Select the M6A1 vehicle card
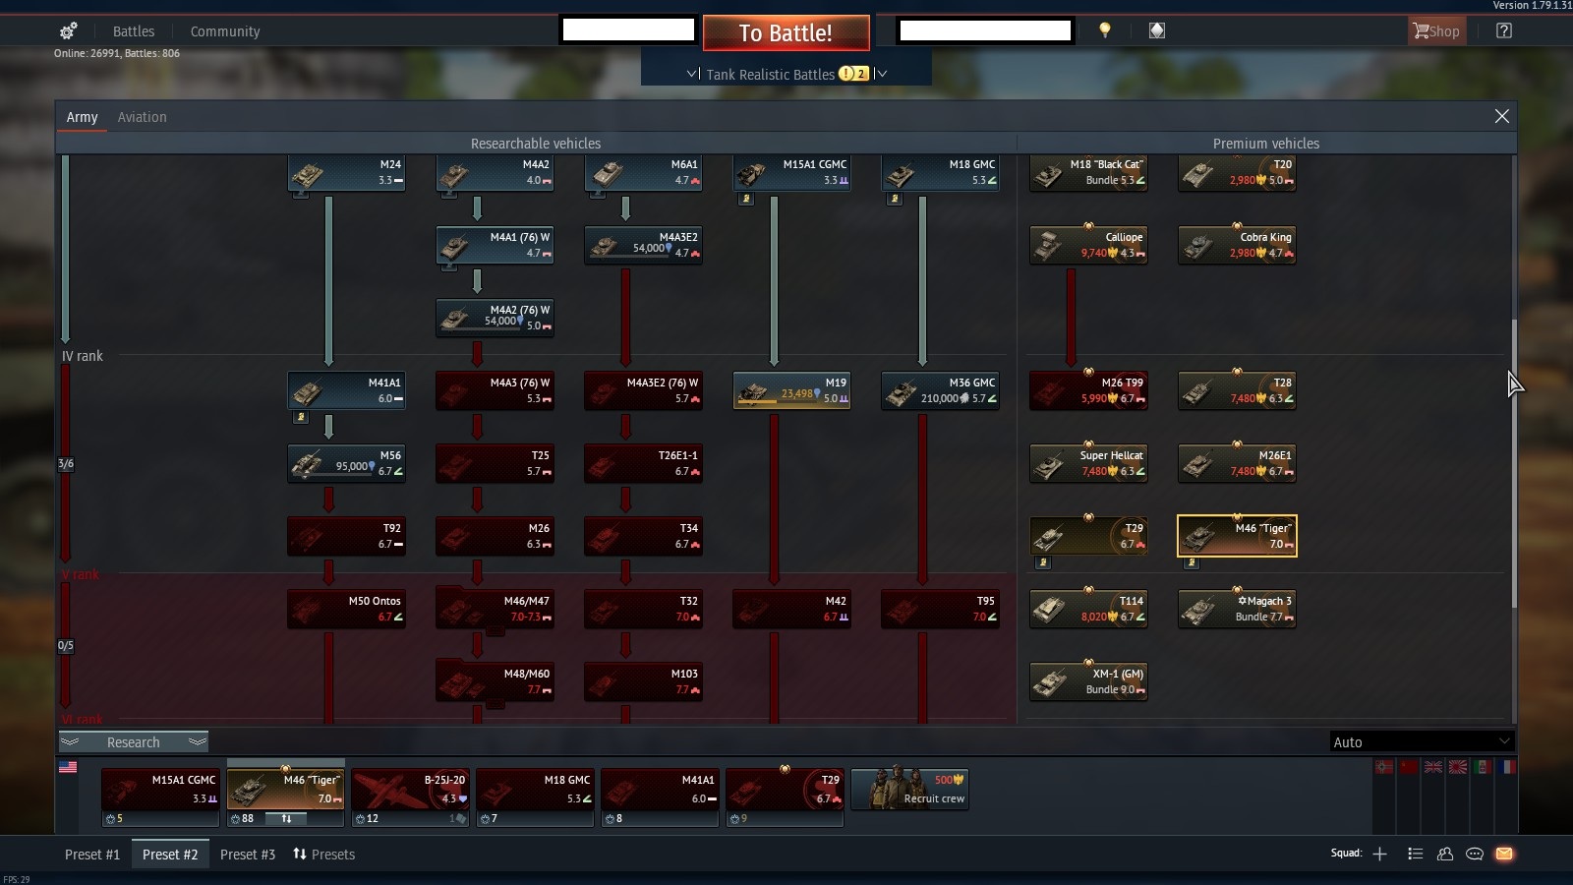The height and width of the screenshot is (885, 1573). pyautogui.click(x=644, y=173)
